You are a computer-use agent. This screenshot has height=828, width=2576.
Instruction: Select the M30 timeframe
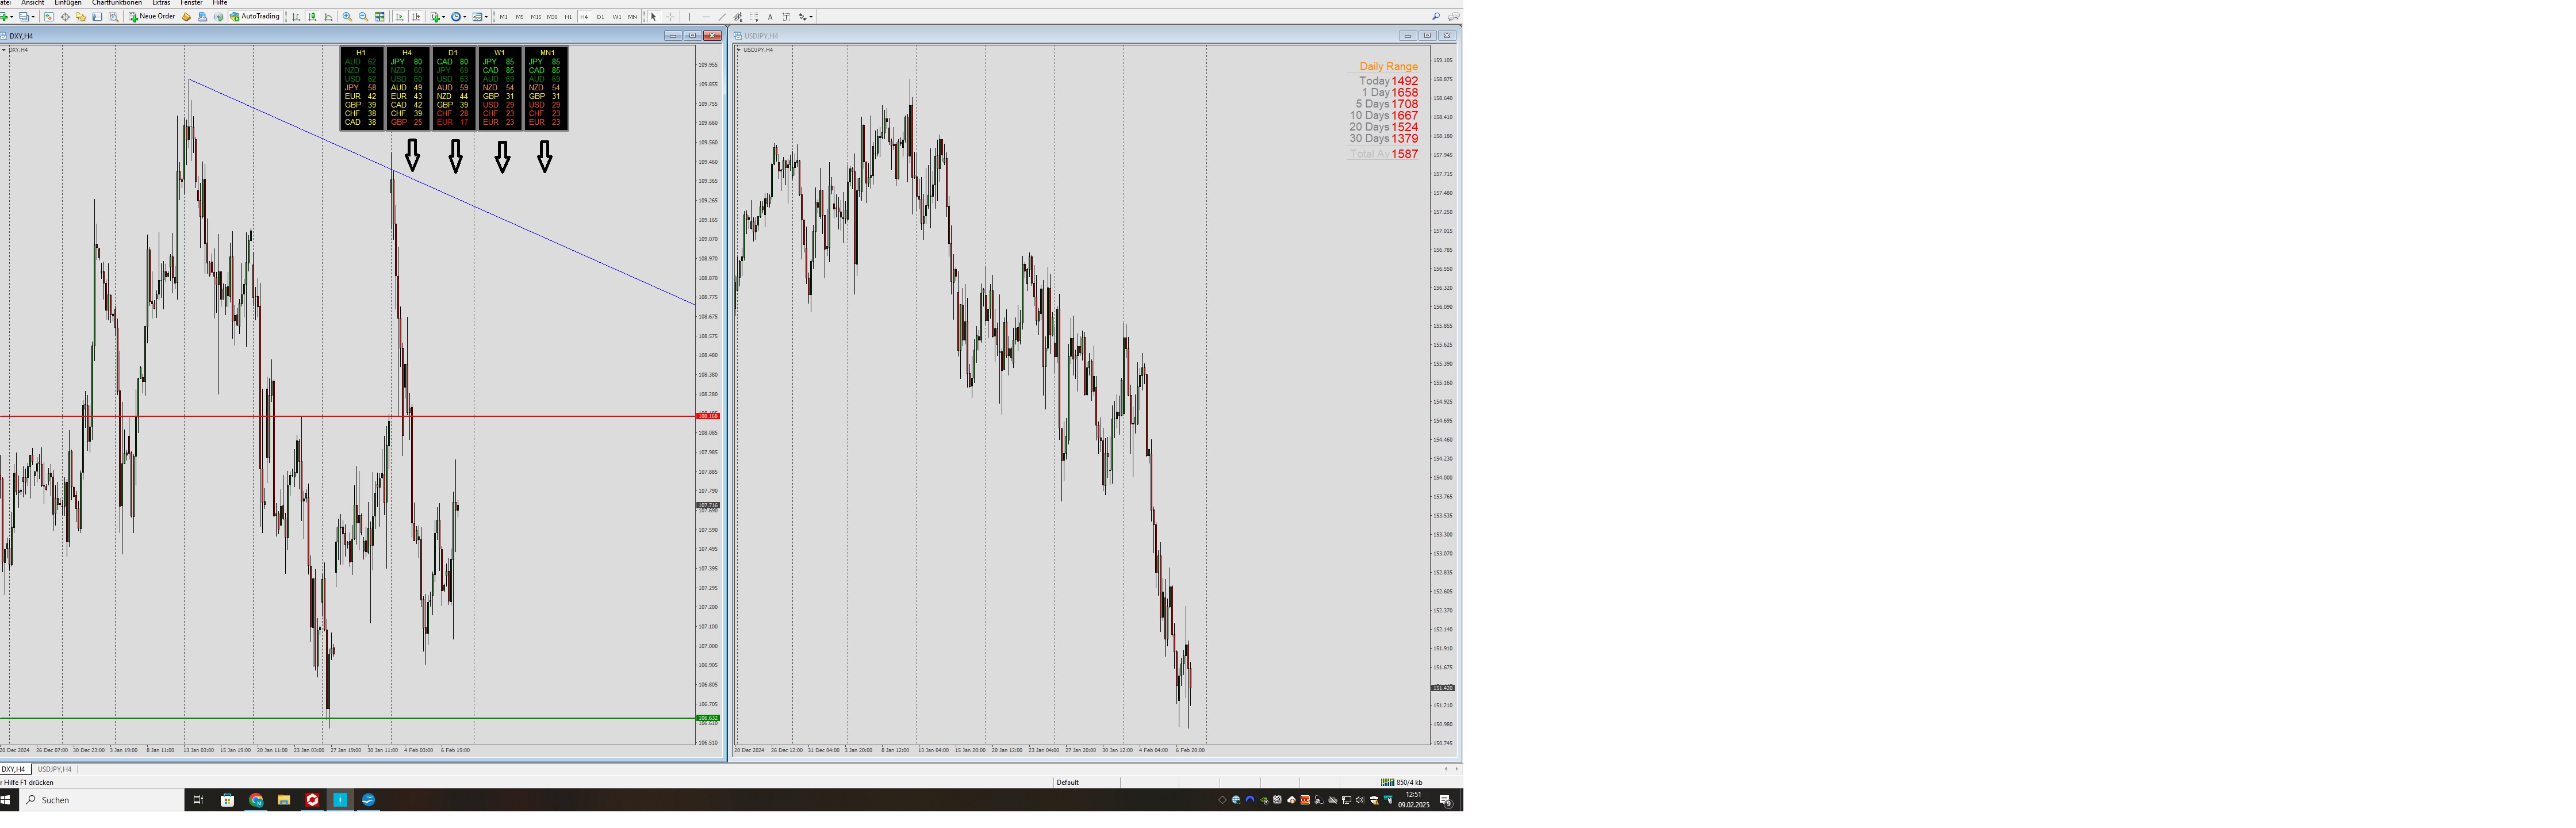[x=552, y=17]
